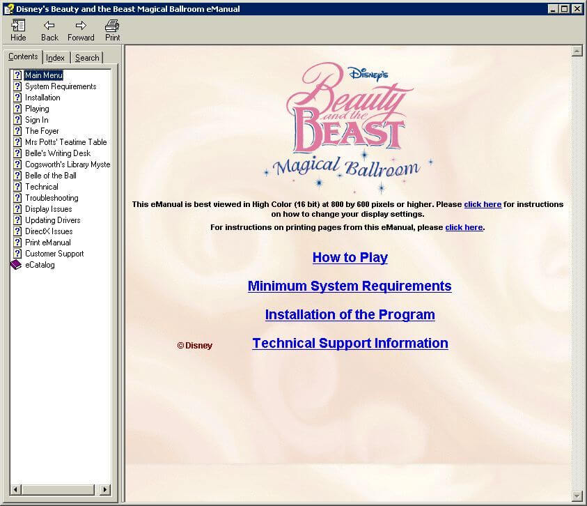587x506 pixels.
Task: Select Main Menu in the contents tree
Action: pyautogui.click(x=44, y=75)
